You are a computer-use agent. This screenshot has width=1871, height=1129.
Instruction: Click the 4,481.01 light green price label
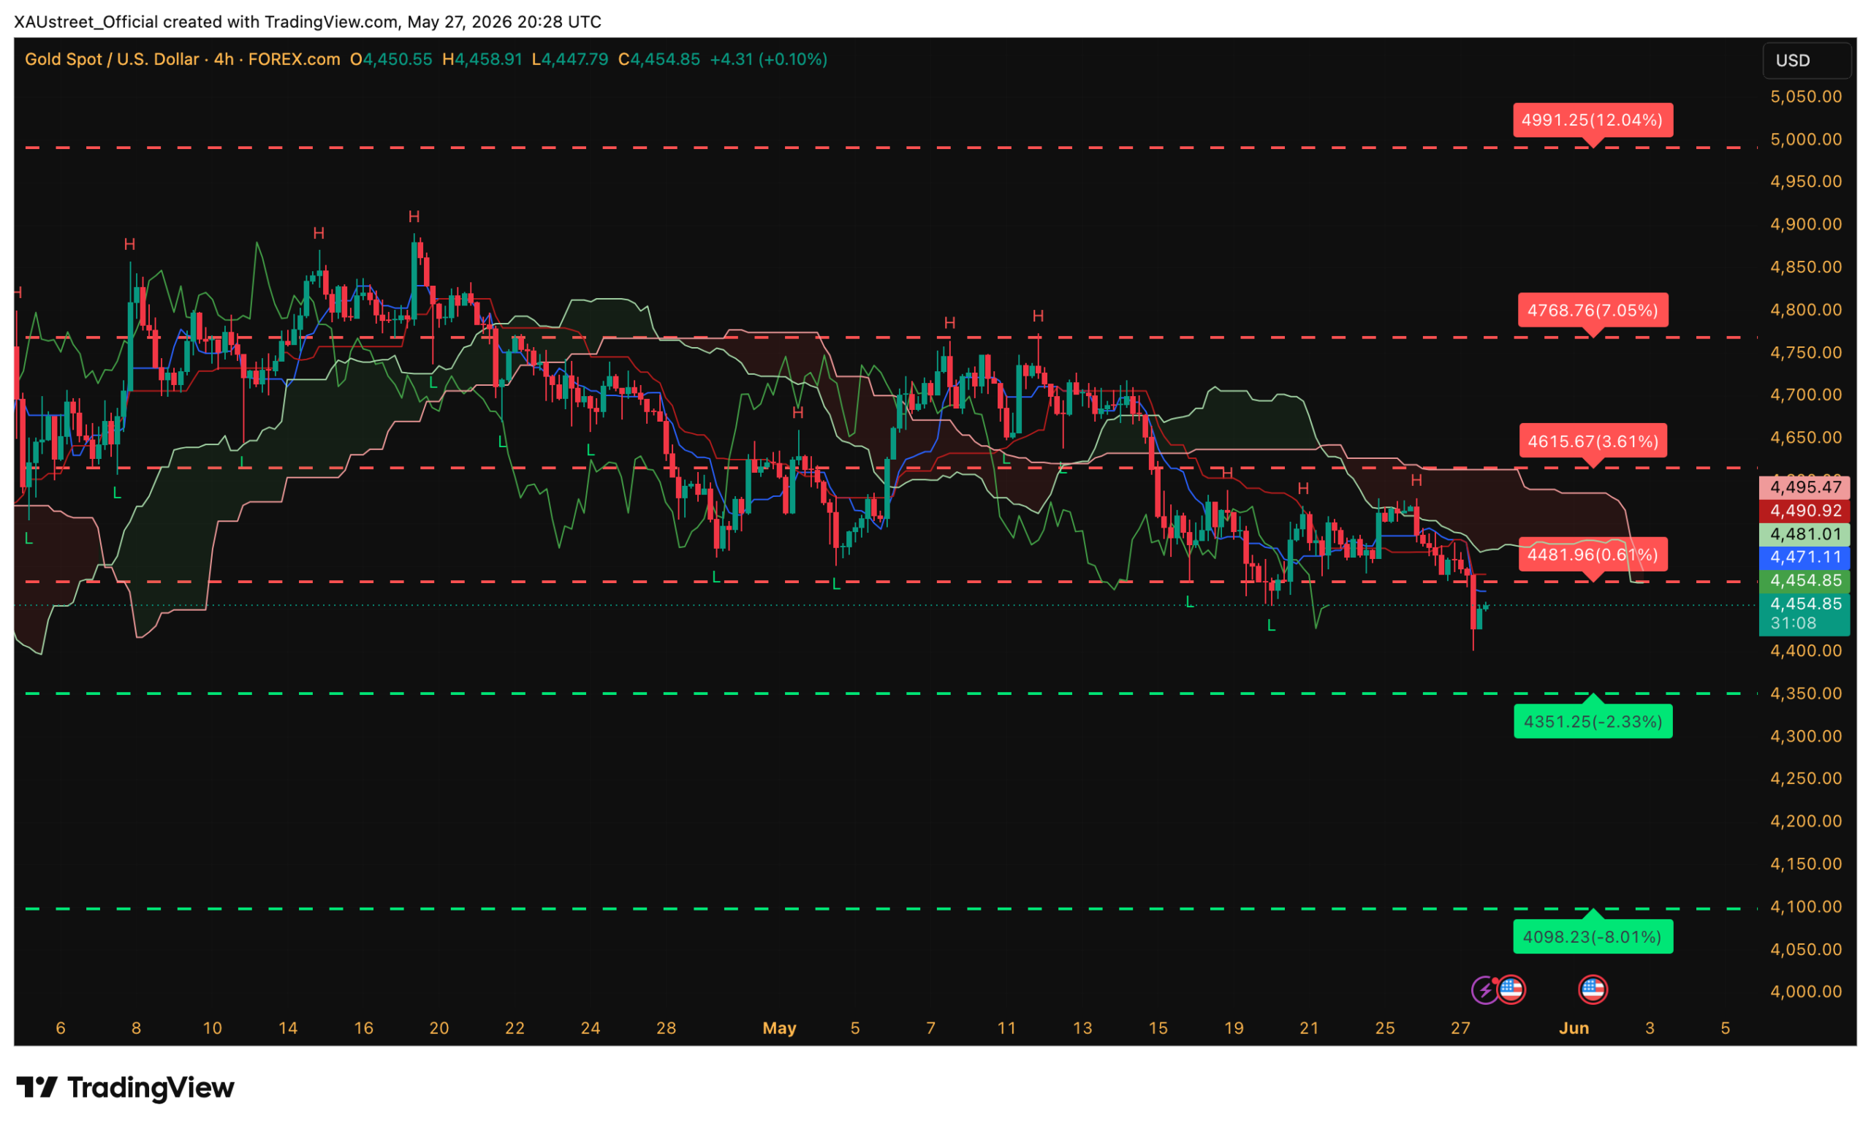pyautogui.click(x=1804, y=533)
